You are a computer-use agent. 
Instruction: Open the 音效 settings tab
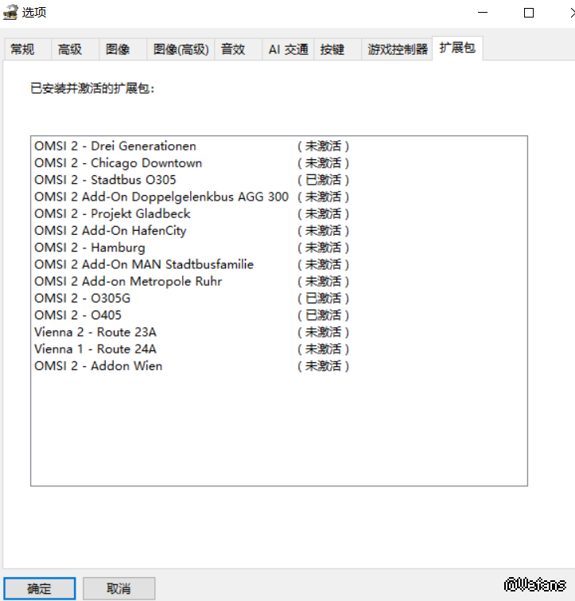(238, 49)
